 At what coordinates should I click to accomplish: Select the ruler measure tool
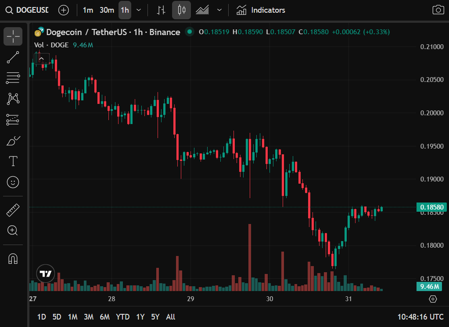pyautogui.click(x=13, y=210)
